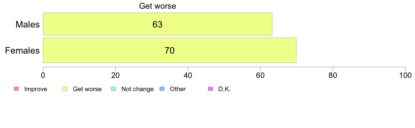Click the Get worse legend swatch

[65, 89]
